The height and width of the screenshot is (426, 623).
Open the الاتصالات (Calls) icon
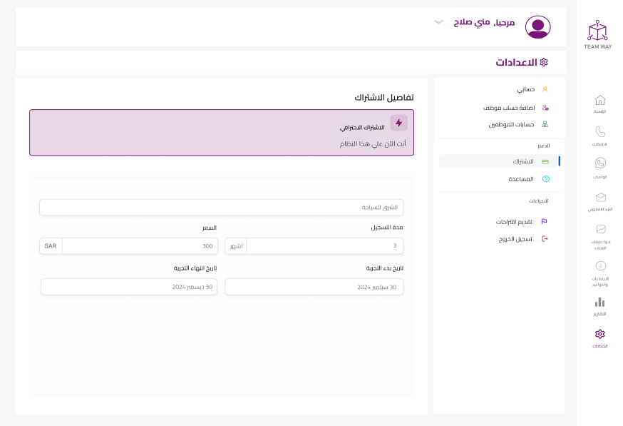599,132
